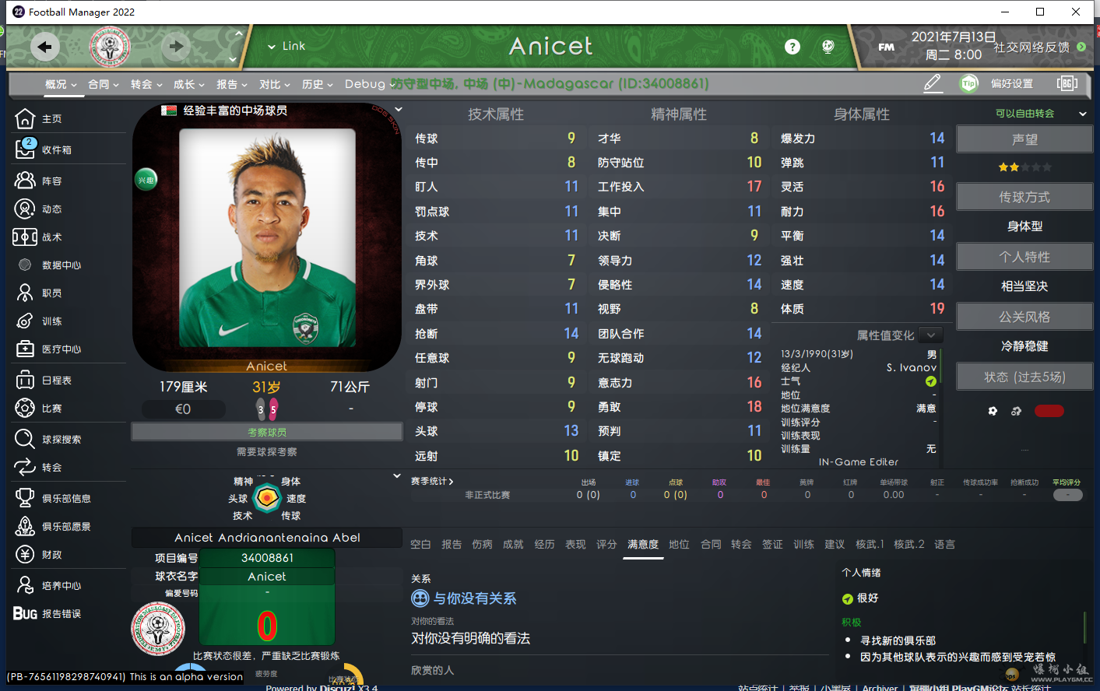This screenshot has width=1100, height=691.
Task: Click the BUG 报告错误 icon
Action: [x=25, y=613]
